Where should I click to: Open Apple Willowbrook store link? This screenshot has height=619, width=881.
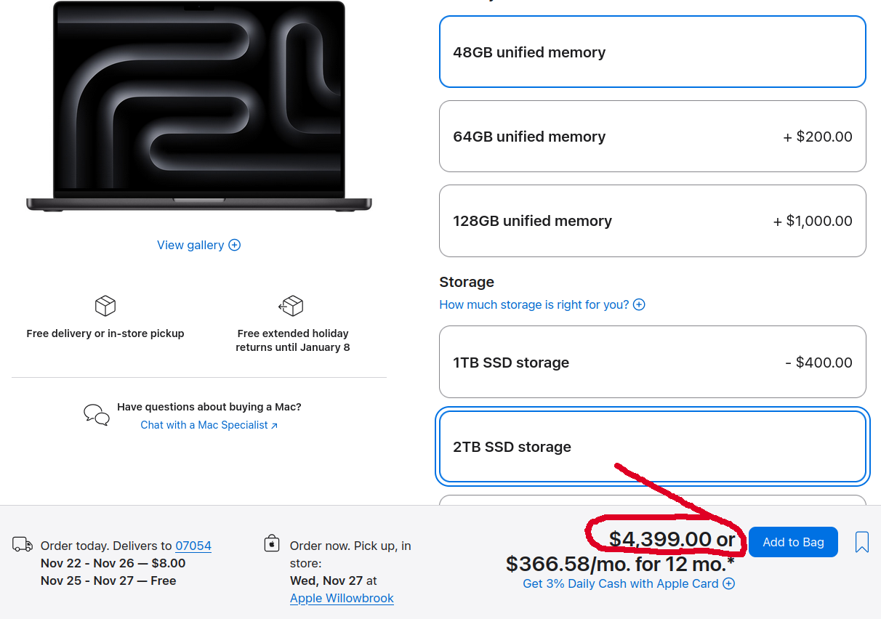(342, 598)
